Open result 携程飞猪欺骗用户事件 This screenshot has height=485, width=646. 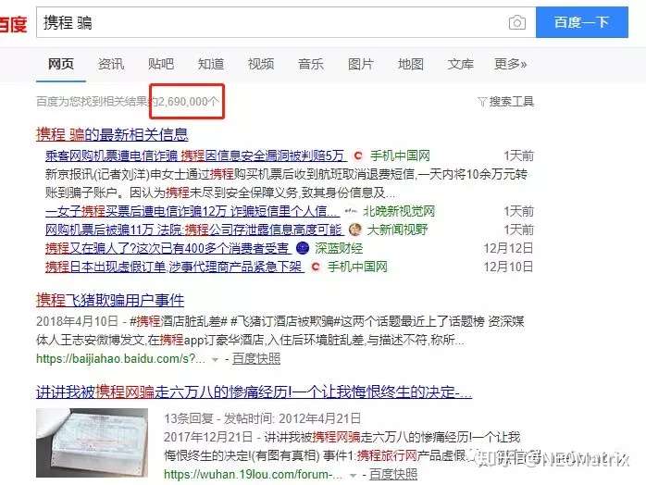110,300
